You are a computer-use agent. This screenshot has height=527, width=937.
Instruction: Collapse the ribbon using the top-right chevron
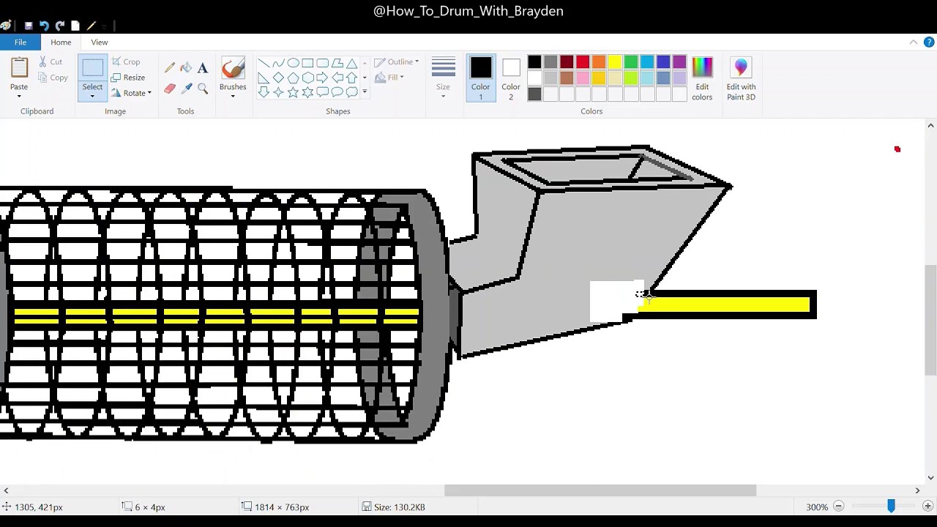pyautogui.click(x=914, y=42)
